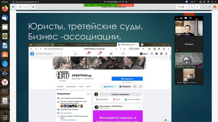Image resolution: width=218 pixels, height=122 pixels.
Task: Click Отметить друзей option
Action: click(133, 99)
